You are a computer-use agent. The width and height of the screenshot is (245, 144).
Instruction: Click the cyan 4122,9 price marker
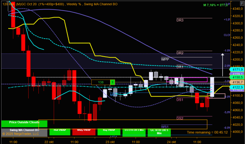pyautogui.click(x=237, y=87)
